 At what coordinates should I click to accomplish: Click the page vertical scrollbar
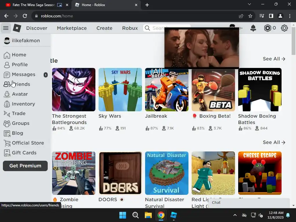coord(293,40)
